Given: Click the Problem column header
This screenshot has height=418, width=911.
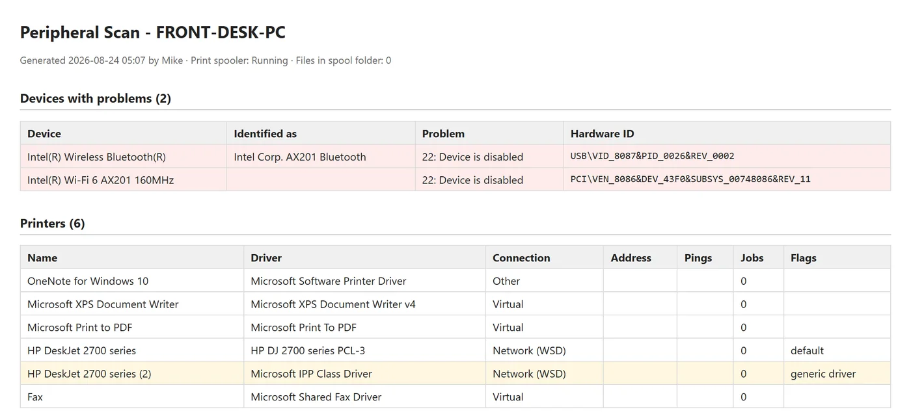Looking at the screenshot, I should point(443,133).
